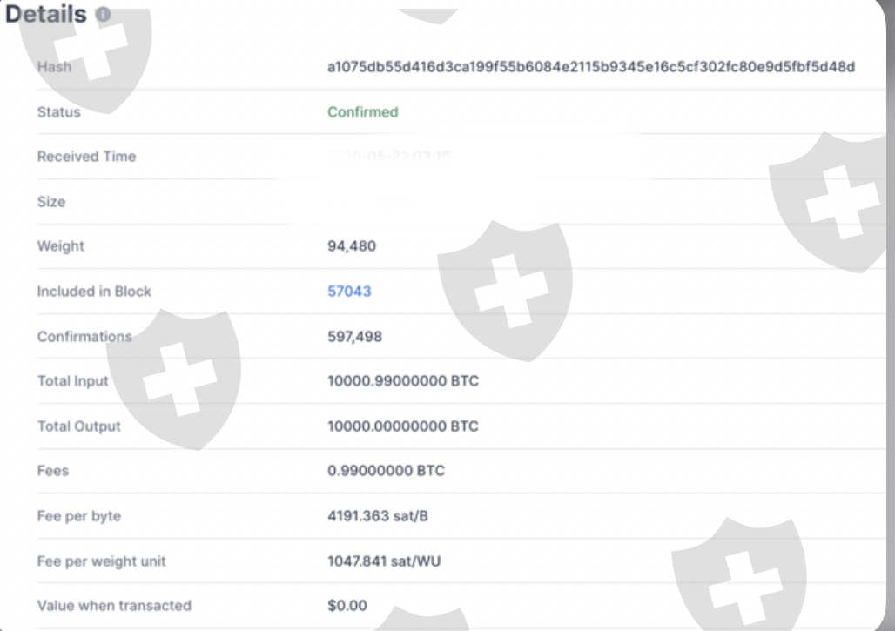Click the shield watermark overlapping the Confirmations label
This screenshot has height=631, width=895.
[x=173, y=376]
